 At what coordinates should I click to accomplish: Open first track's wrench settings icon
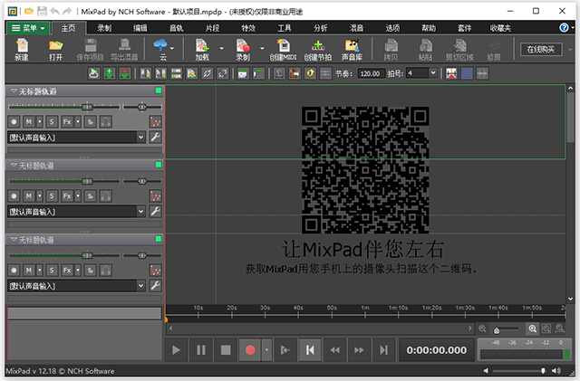155,137
